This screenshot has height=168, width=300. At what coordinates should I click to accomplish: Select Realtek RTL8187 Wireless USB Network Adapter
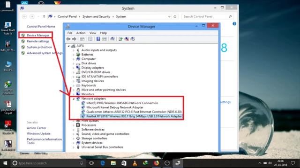(134, 116)
